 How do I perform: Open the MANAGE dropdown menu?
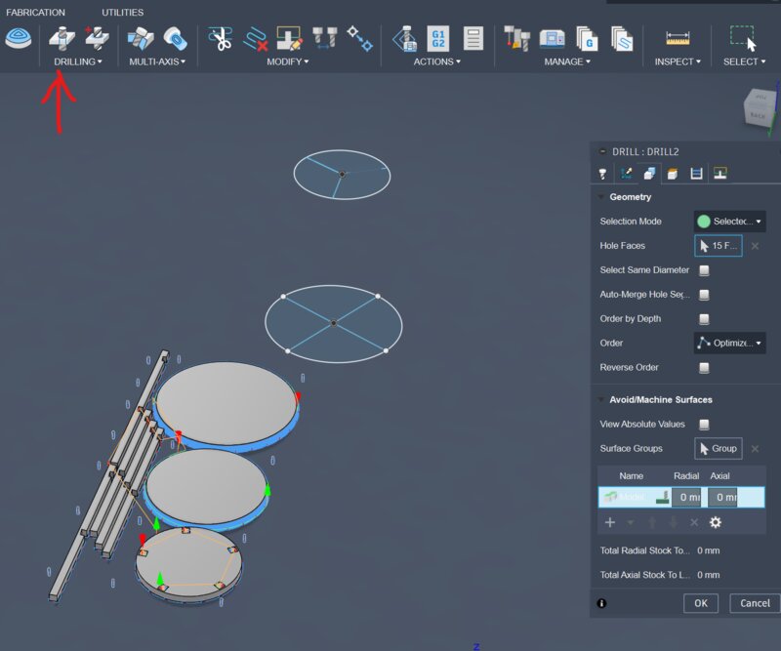(x=567, y=61)
